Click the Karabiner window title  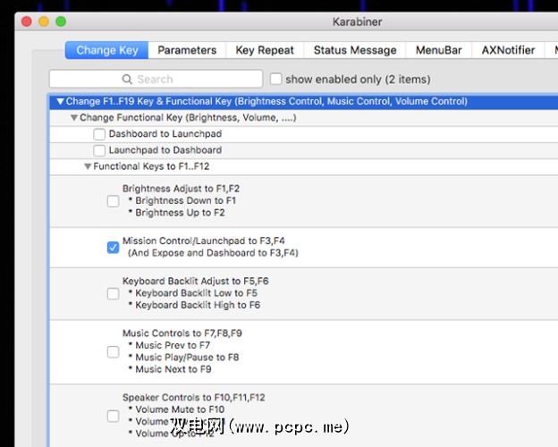(358, 21)
